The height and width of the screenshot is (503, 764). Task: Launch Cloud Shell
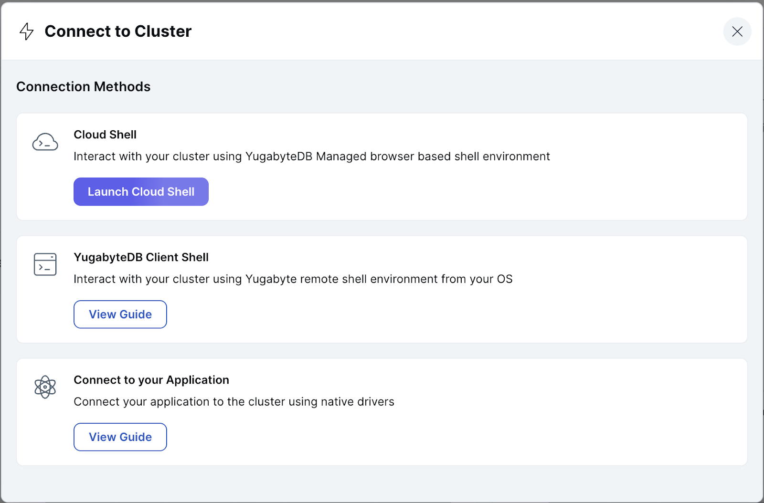coord(141,192)
